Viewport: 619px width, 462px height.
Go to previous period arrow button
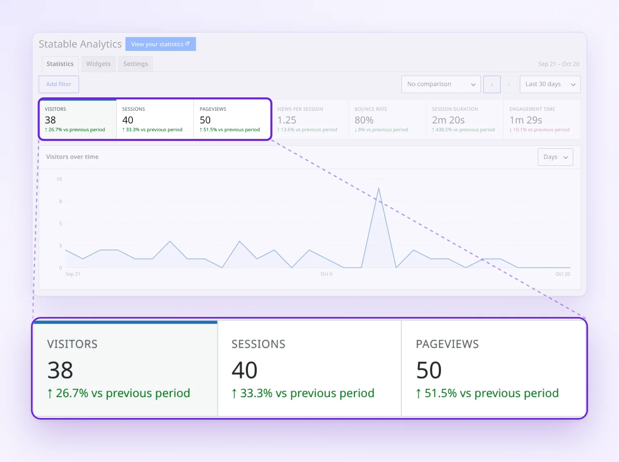coord(492,84)
